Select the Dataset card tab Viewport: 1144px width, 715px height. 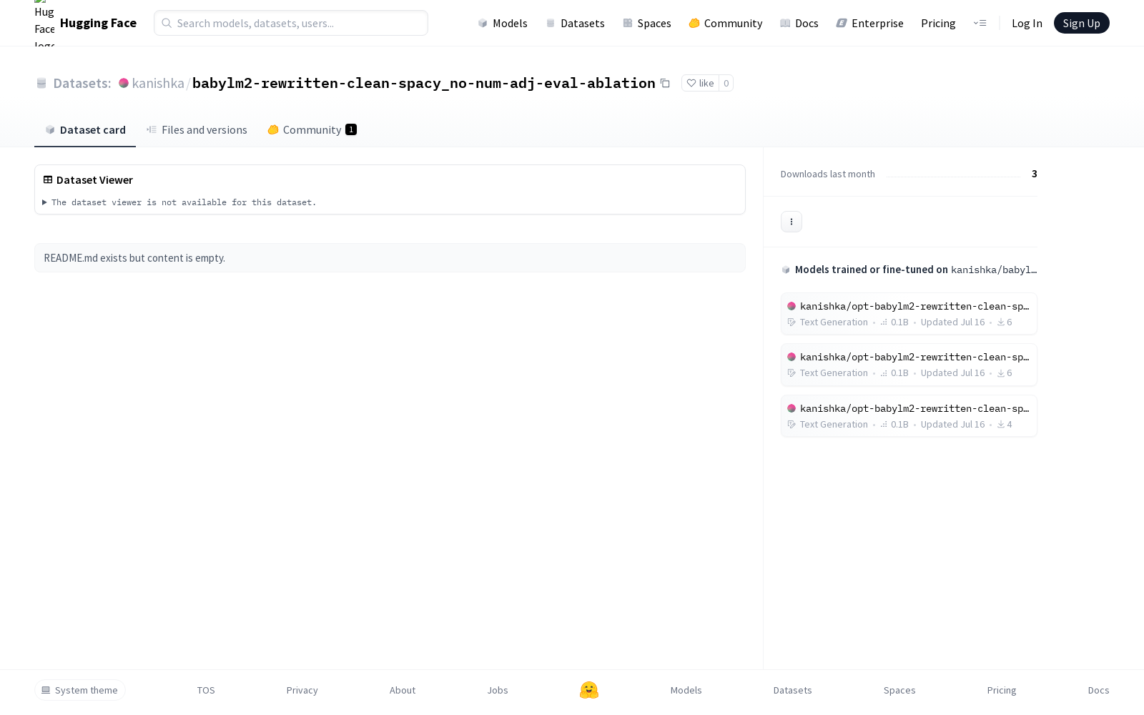85,129
